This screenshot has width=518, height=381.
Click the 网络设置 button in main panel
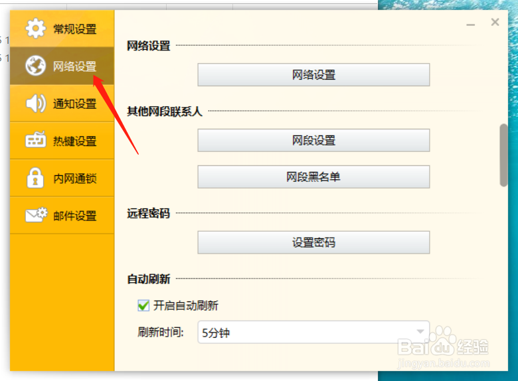click(x=313, y=75)
